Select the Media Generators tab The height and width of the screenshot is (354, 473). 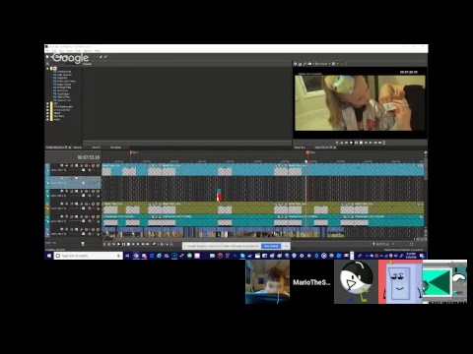tap(55, 147)
